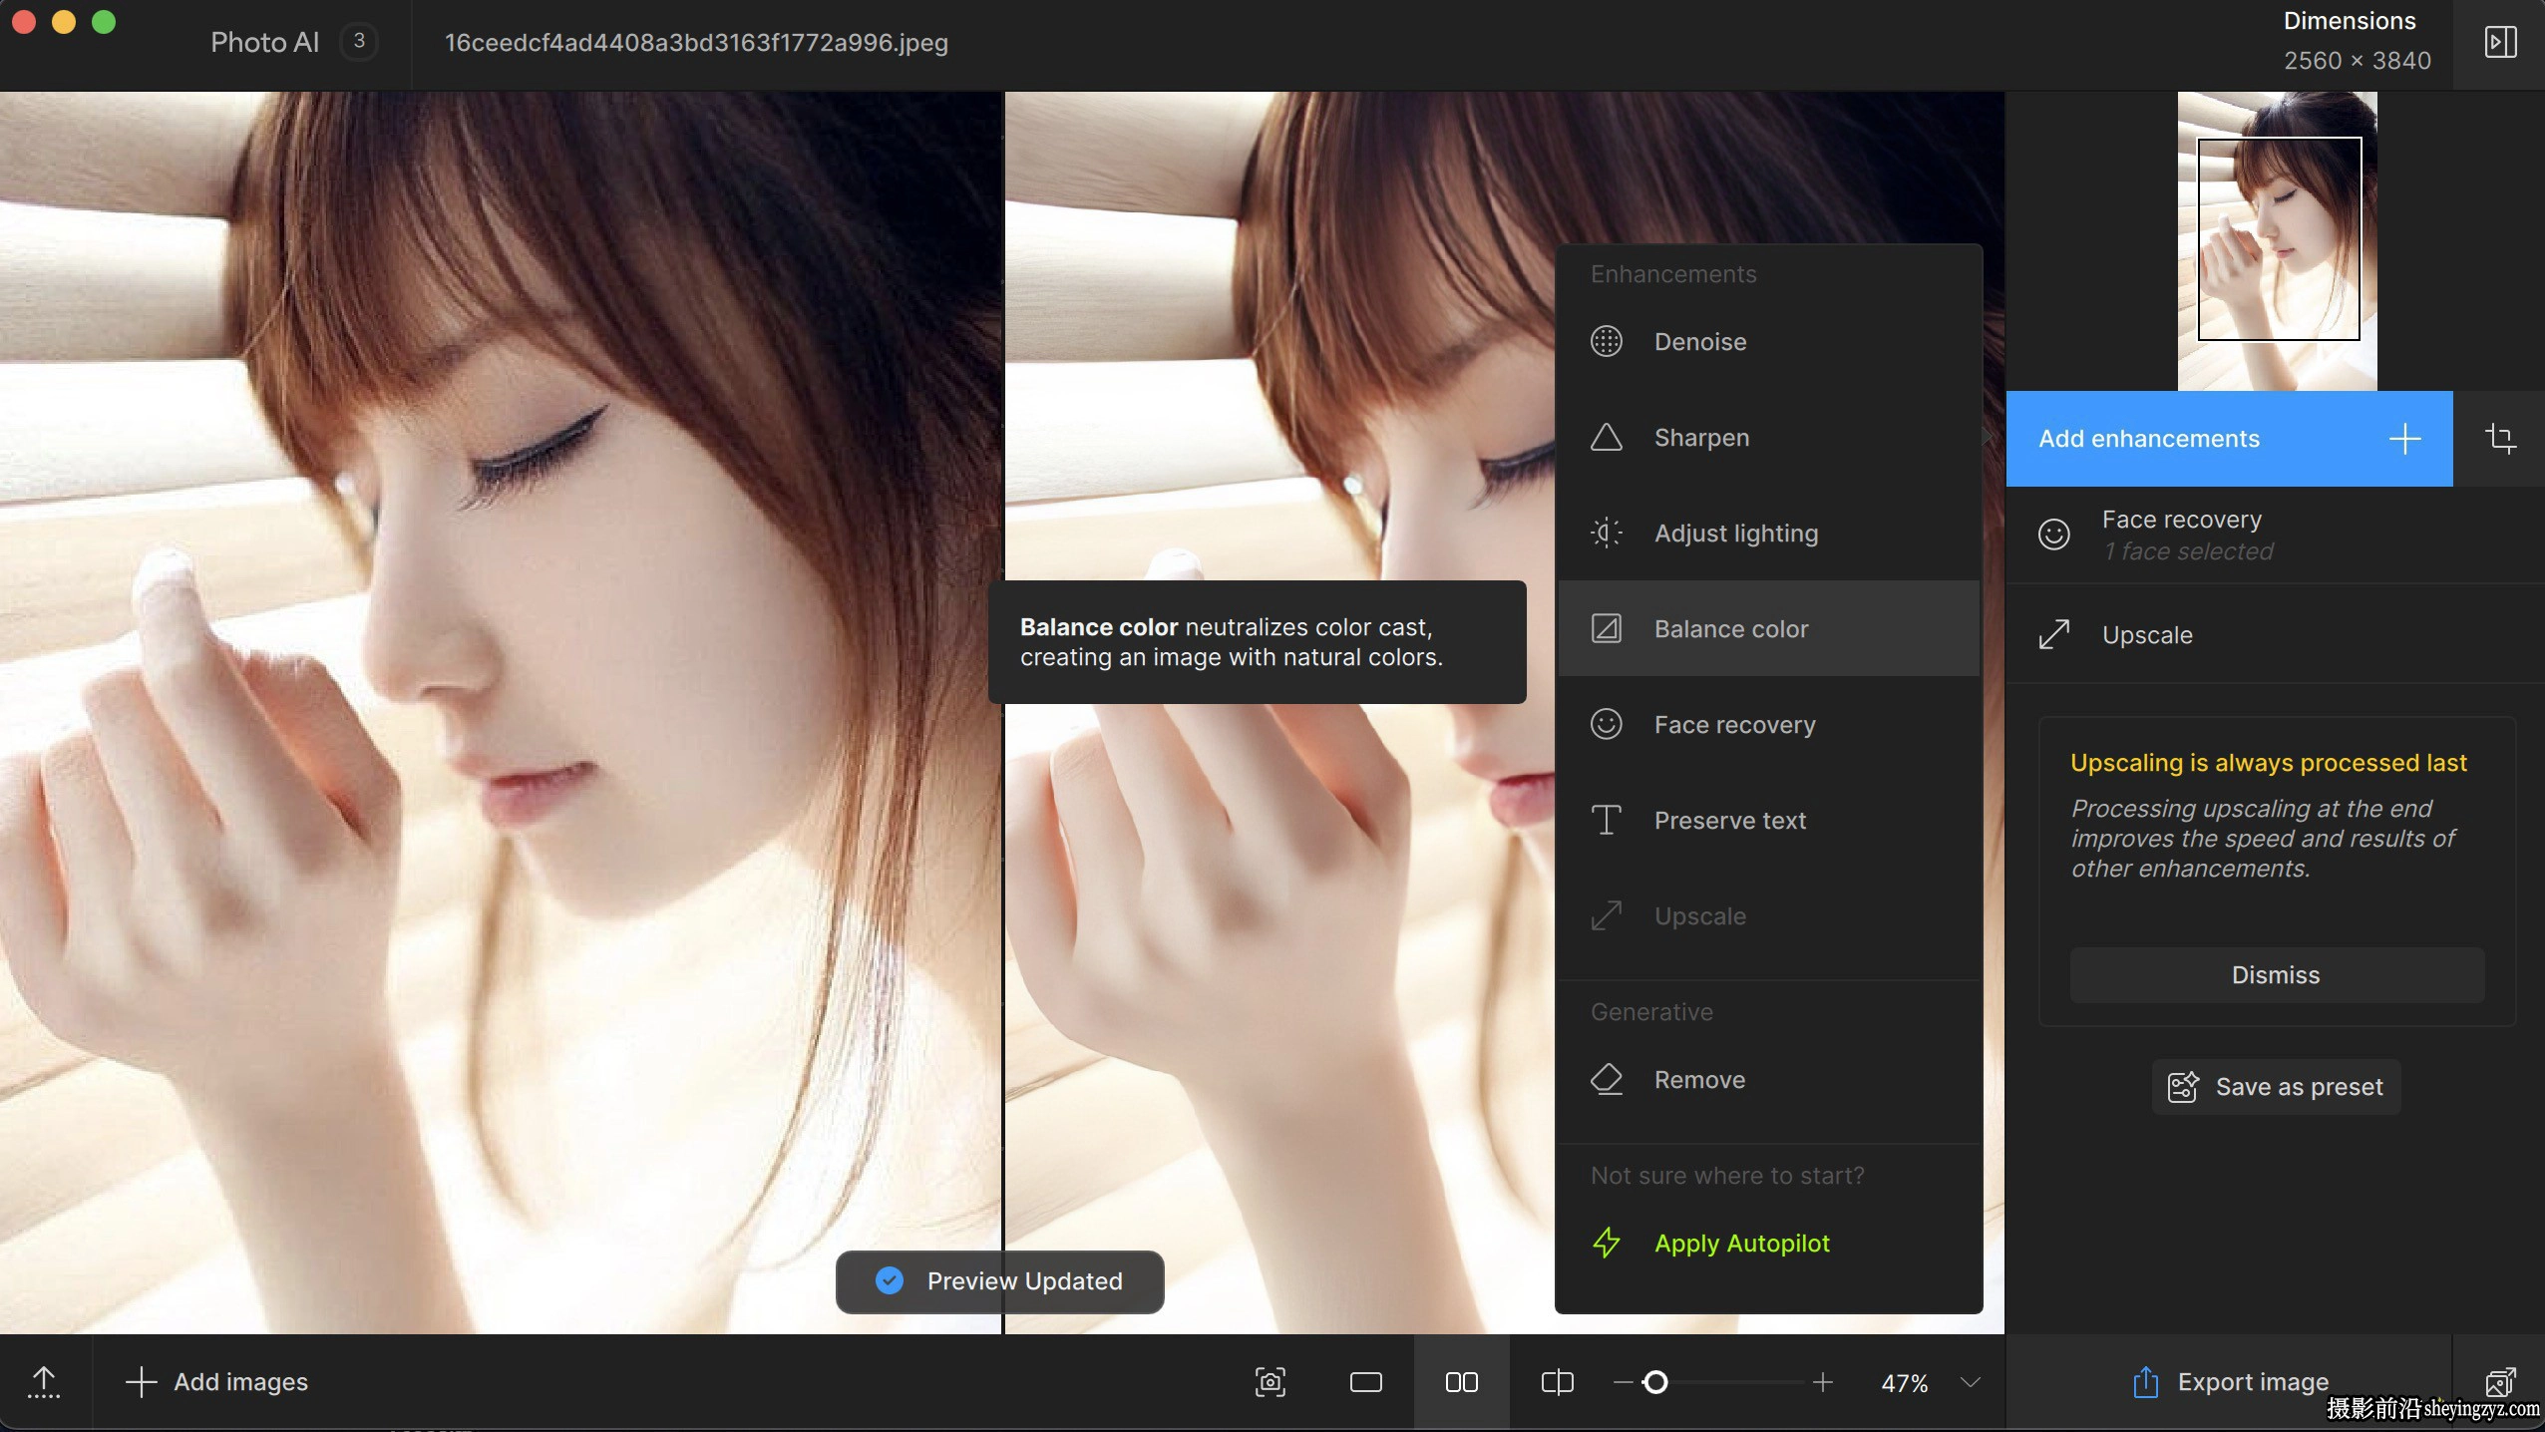The height and width of the screenshot is (1432, 2545).
Task: Switch to single view layout icon
Action: click(1365, 1382)
